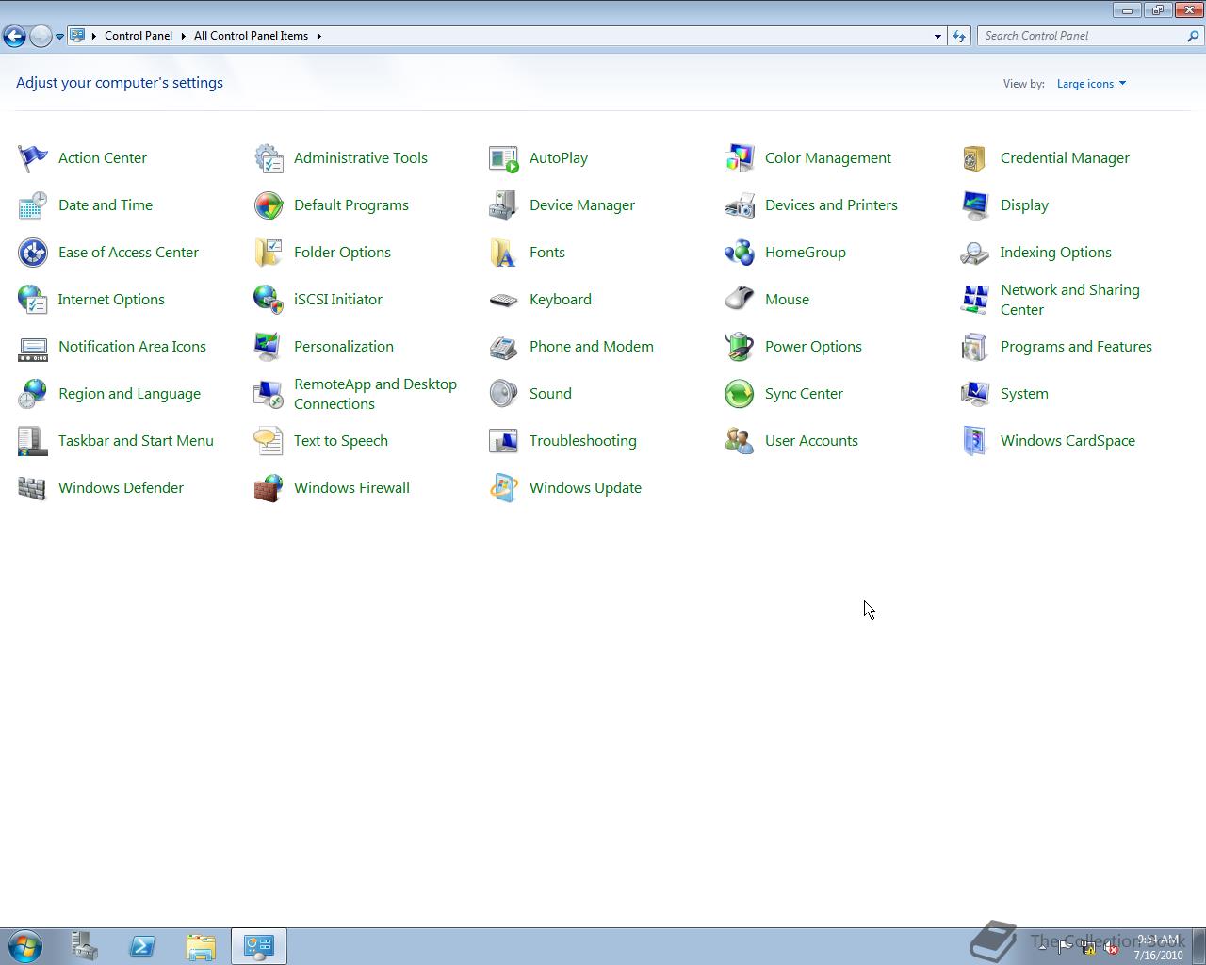Open the HomeGroup icon
Screen dimensions: 1206x965
coord(740,253)
